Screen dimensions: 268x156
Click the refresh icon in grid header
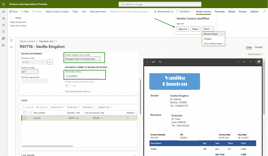coord(30,113)
